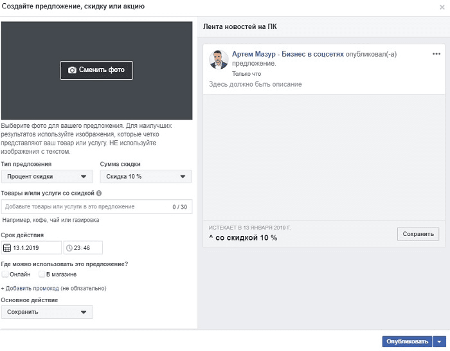This screenshot has width=450, height=351.
Task: Focus the discounted goods or services field
Action: point(96,206)
